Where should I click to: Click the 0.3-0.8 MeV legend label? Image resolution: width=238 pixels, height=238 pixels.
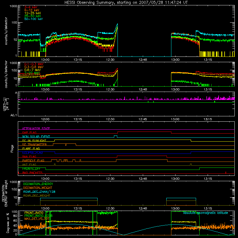[x=34, y=67]
